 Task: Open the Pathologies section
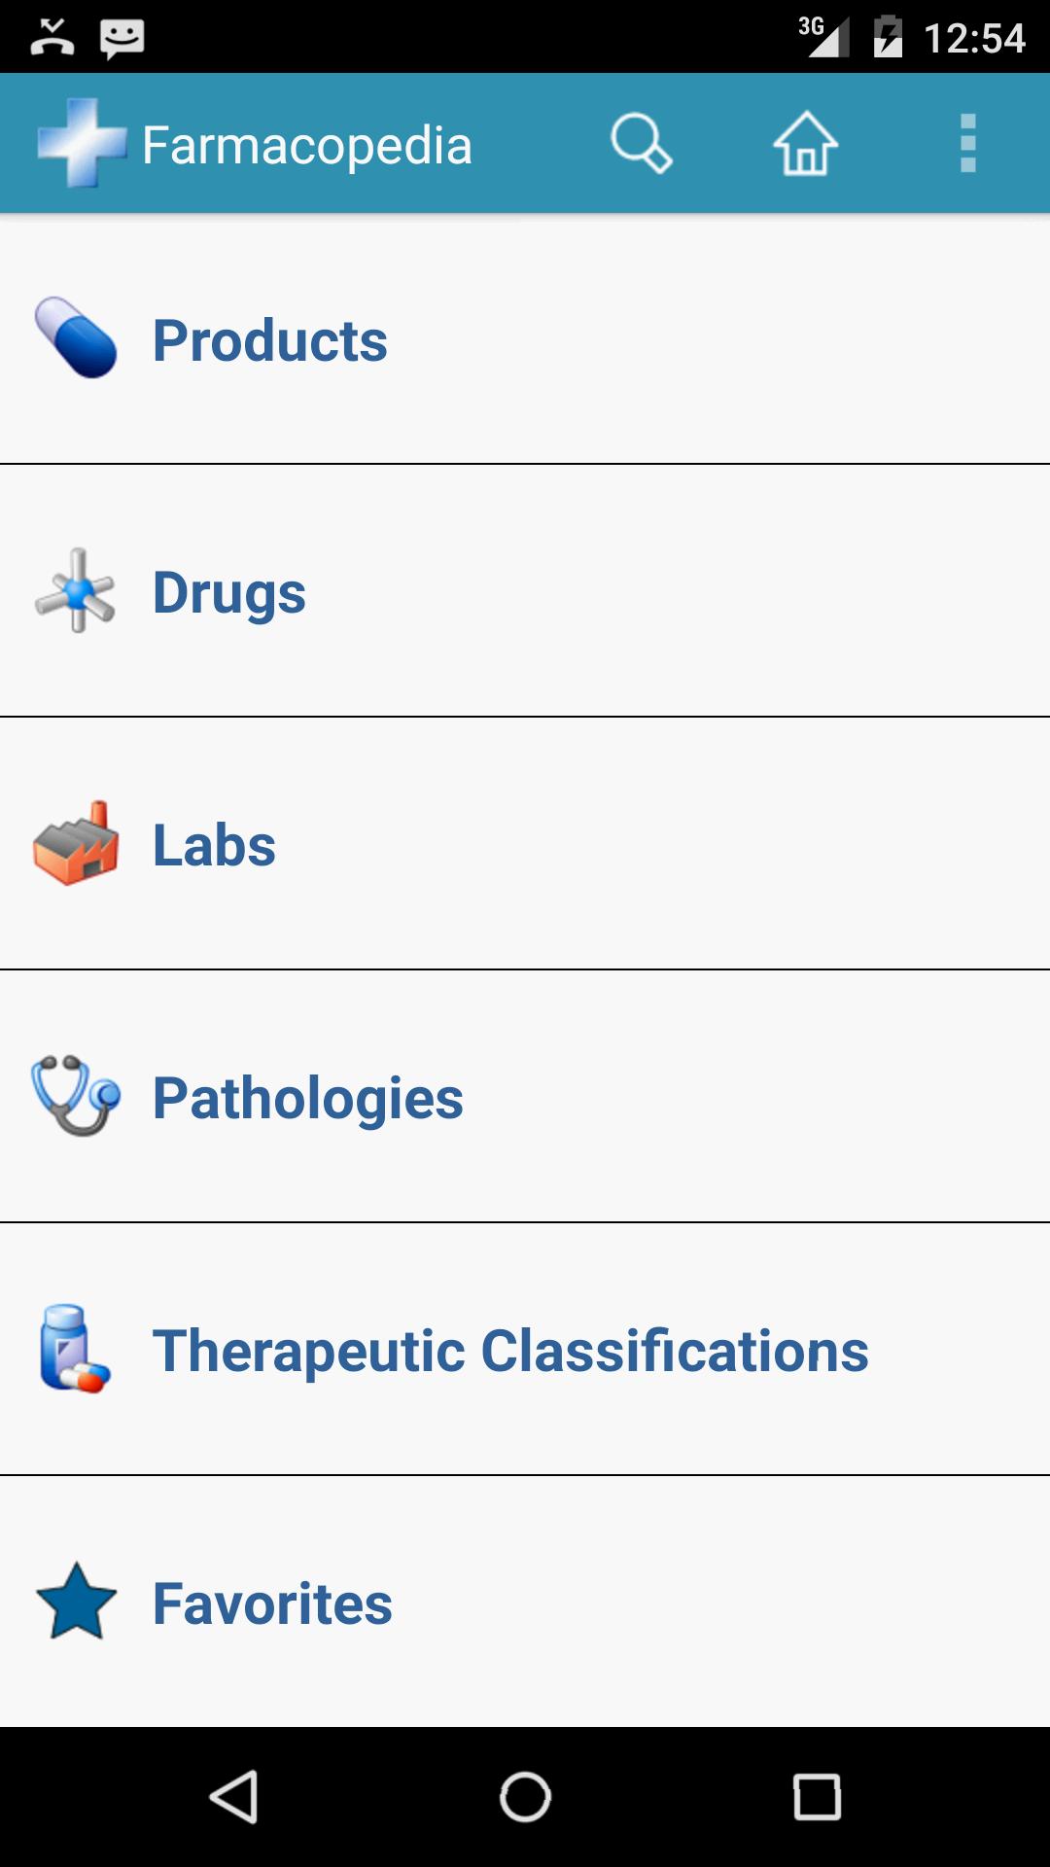click(389, 1097)
